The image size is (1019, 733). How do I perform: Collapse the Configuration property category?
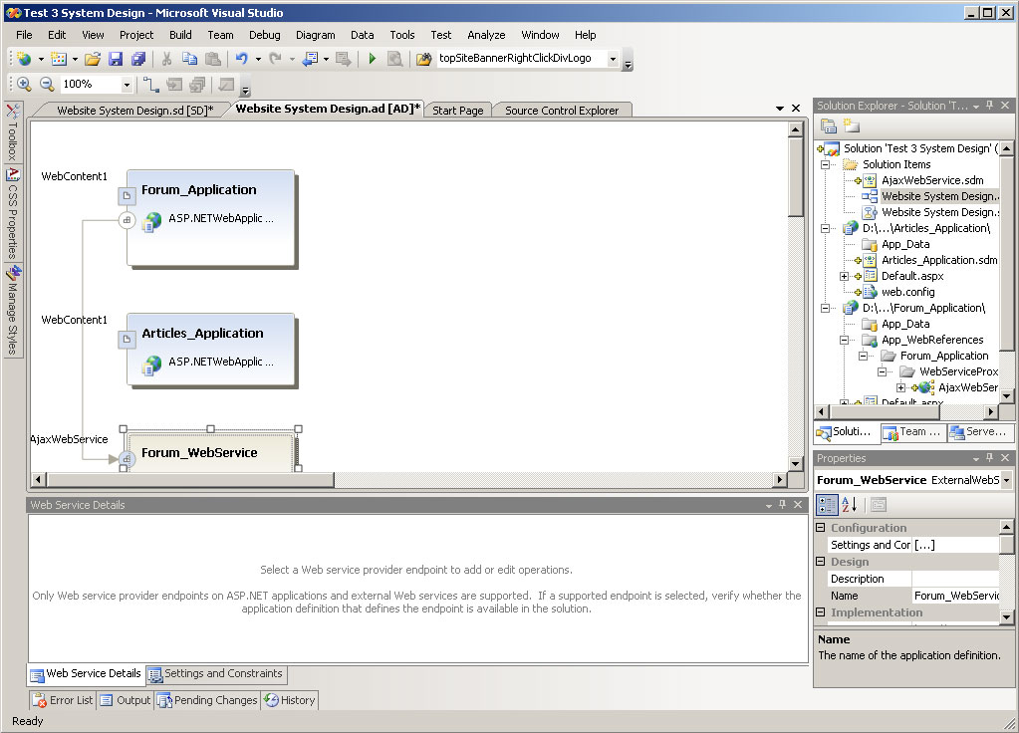[821, 528]
